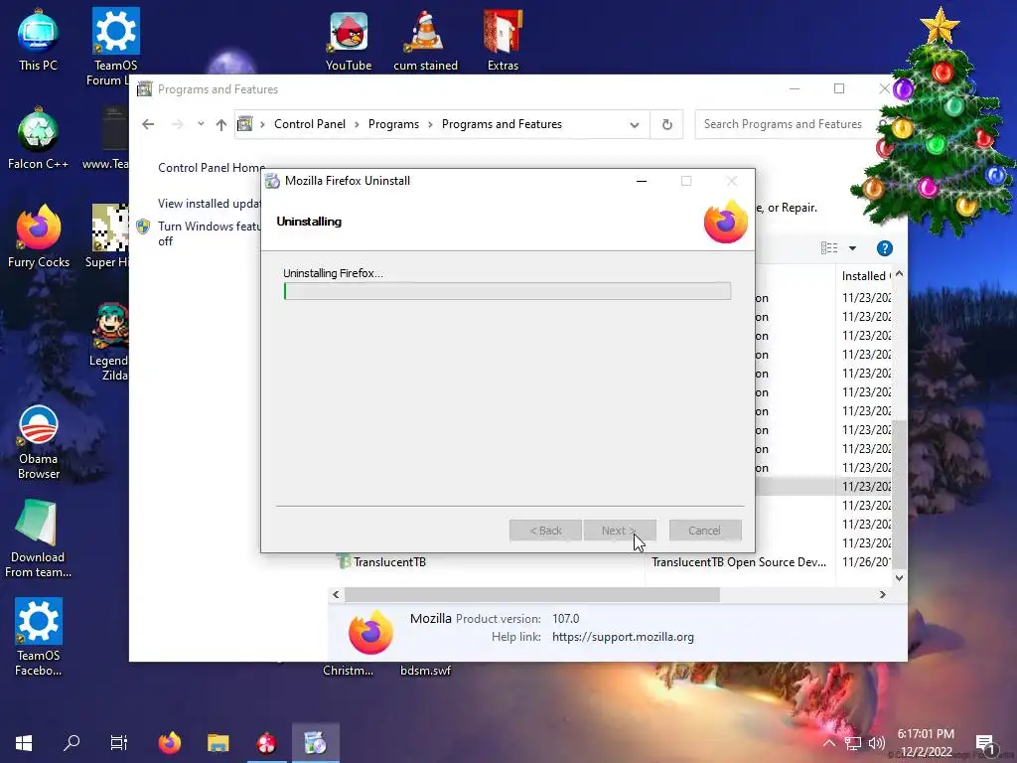Click the view layout icon in Programs list
Viewport: 1017px width, 763px height.
tap(829, 247)
